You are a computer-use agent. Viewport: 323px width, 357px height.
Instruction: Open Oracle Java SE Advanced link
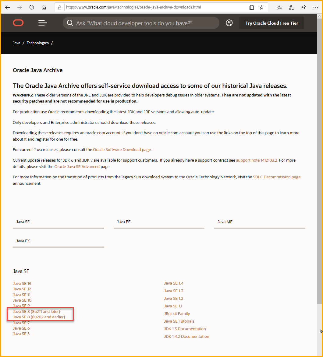click(x=77, y=167)
